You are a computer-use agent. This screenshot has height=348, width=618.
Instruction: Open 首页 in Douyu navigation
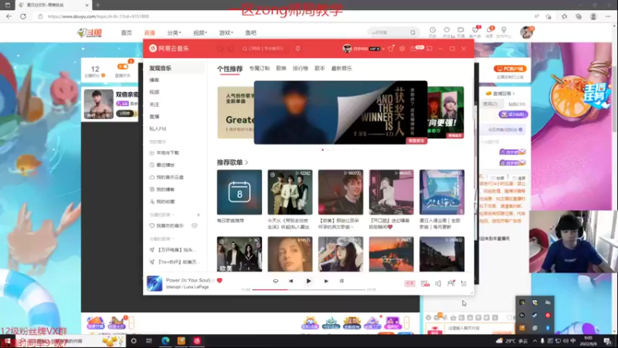point(127,32)
